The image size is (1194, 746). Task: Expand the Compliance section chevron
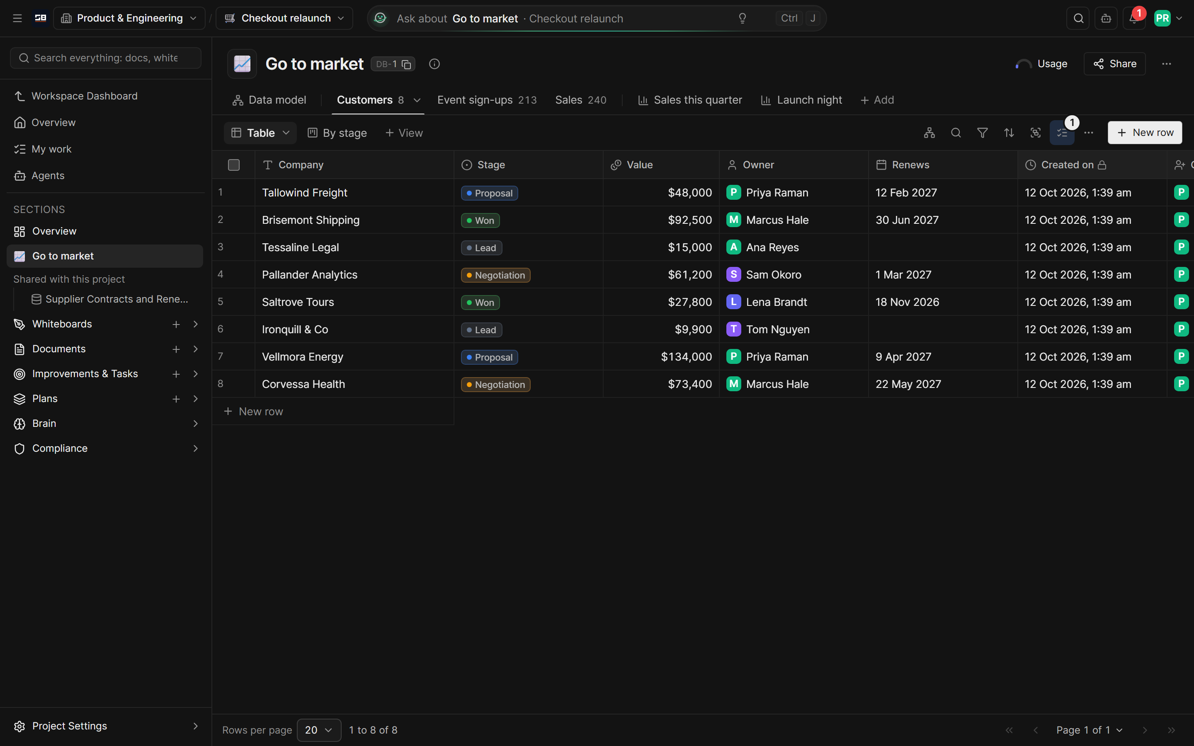pyautogui.click(x=195, y=448)
